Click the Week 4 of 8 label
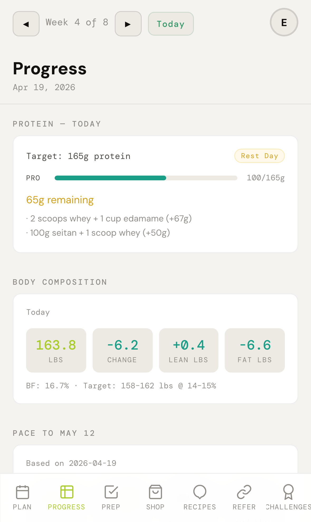The image size is (311, 522). [x=77, y=22]
